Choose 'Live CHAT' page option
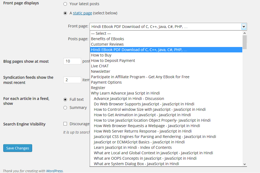Screen dimensions: 260x173 click(x=100, y=66)
